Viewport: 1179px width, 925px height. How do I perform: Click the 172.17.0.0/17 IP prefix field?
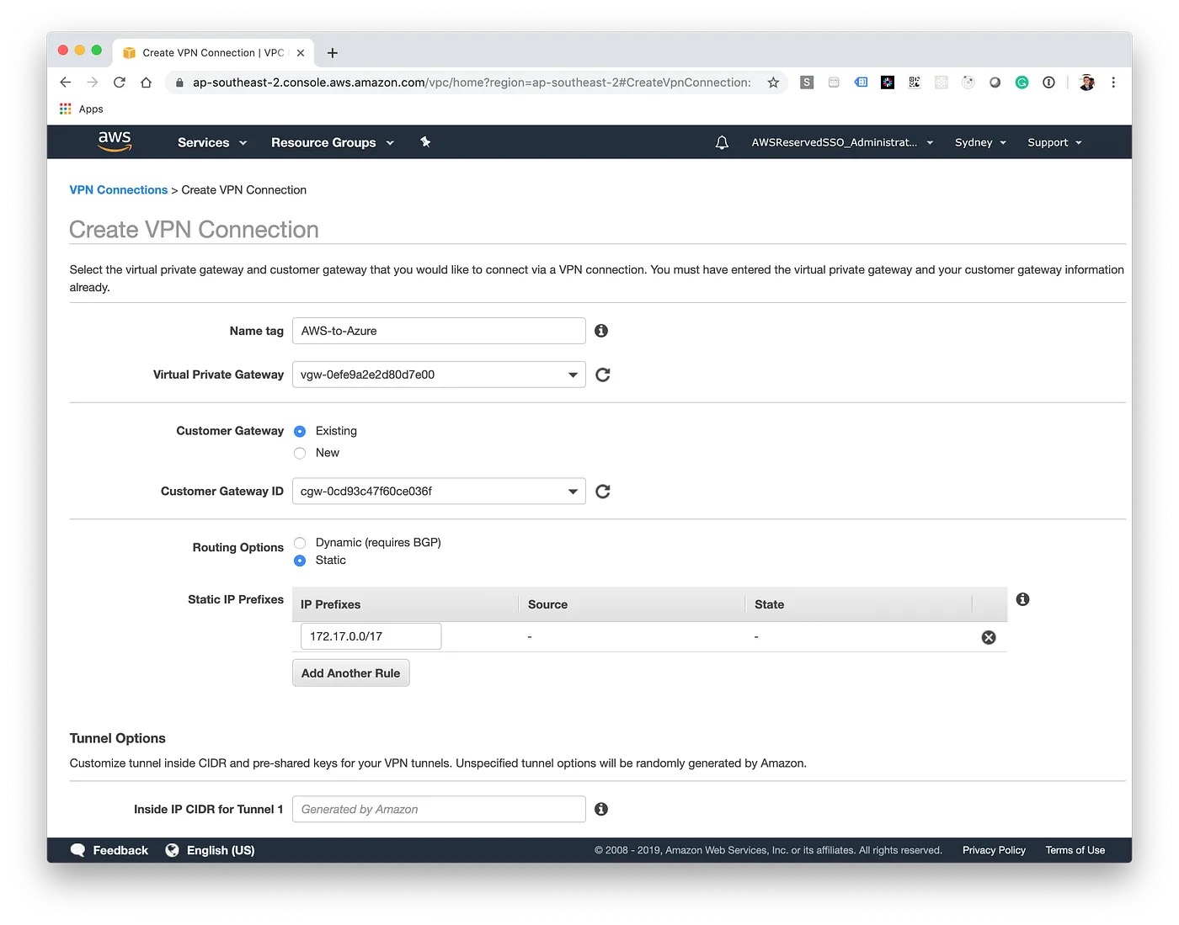click(371, 636)
